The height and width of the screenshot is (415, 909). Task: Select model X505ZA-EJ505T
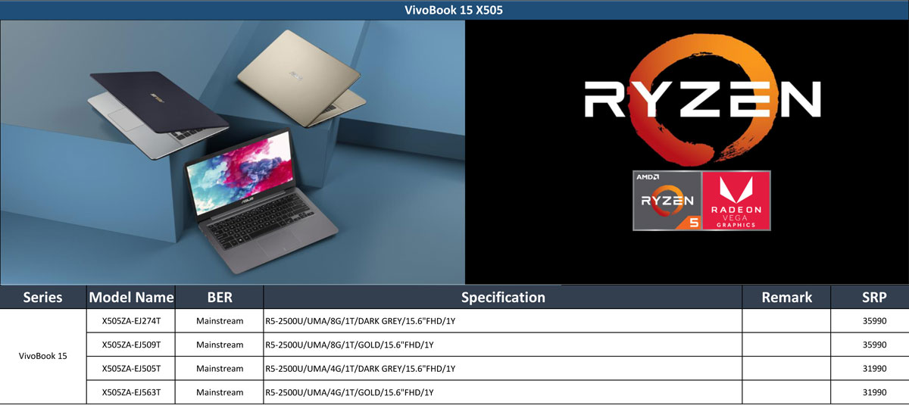click(x=131, y=368)
